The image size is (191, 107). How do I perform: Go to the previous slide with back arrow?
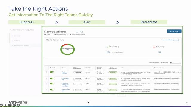1,105
